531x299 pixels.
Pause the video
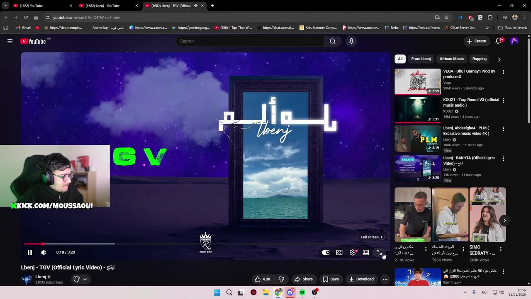point(30,252)
